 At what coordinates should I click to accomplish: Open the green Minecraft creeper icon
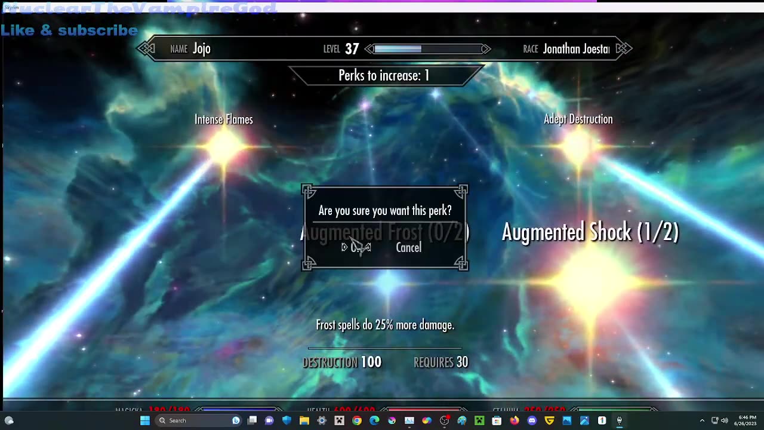tap(479, 420)
